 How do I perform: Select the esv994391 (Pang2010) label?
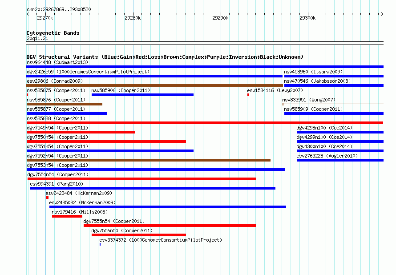pyautogui.click(x=57, y=184)
